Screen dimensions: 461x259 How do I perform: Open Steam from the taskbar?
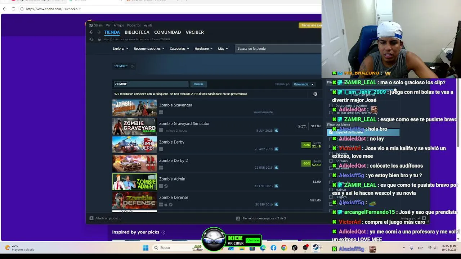click(316, 247)
